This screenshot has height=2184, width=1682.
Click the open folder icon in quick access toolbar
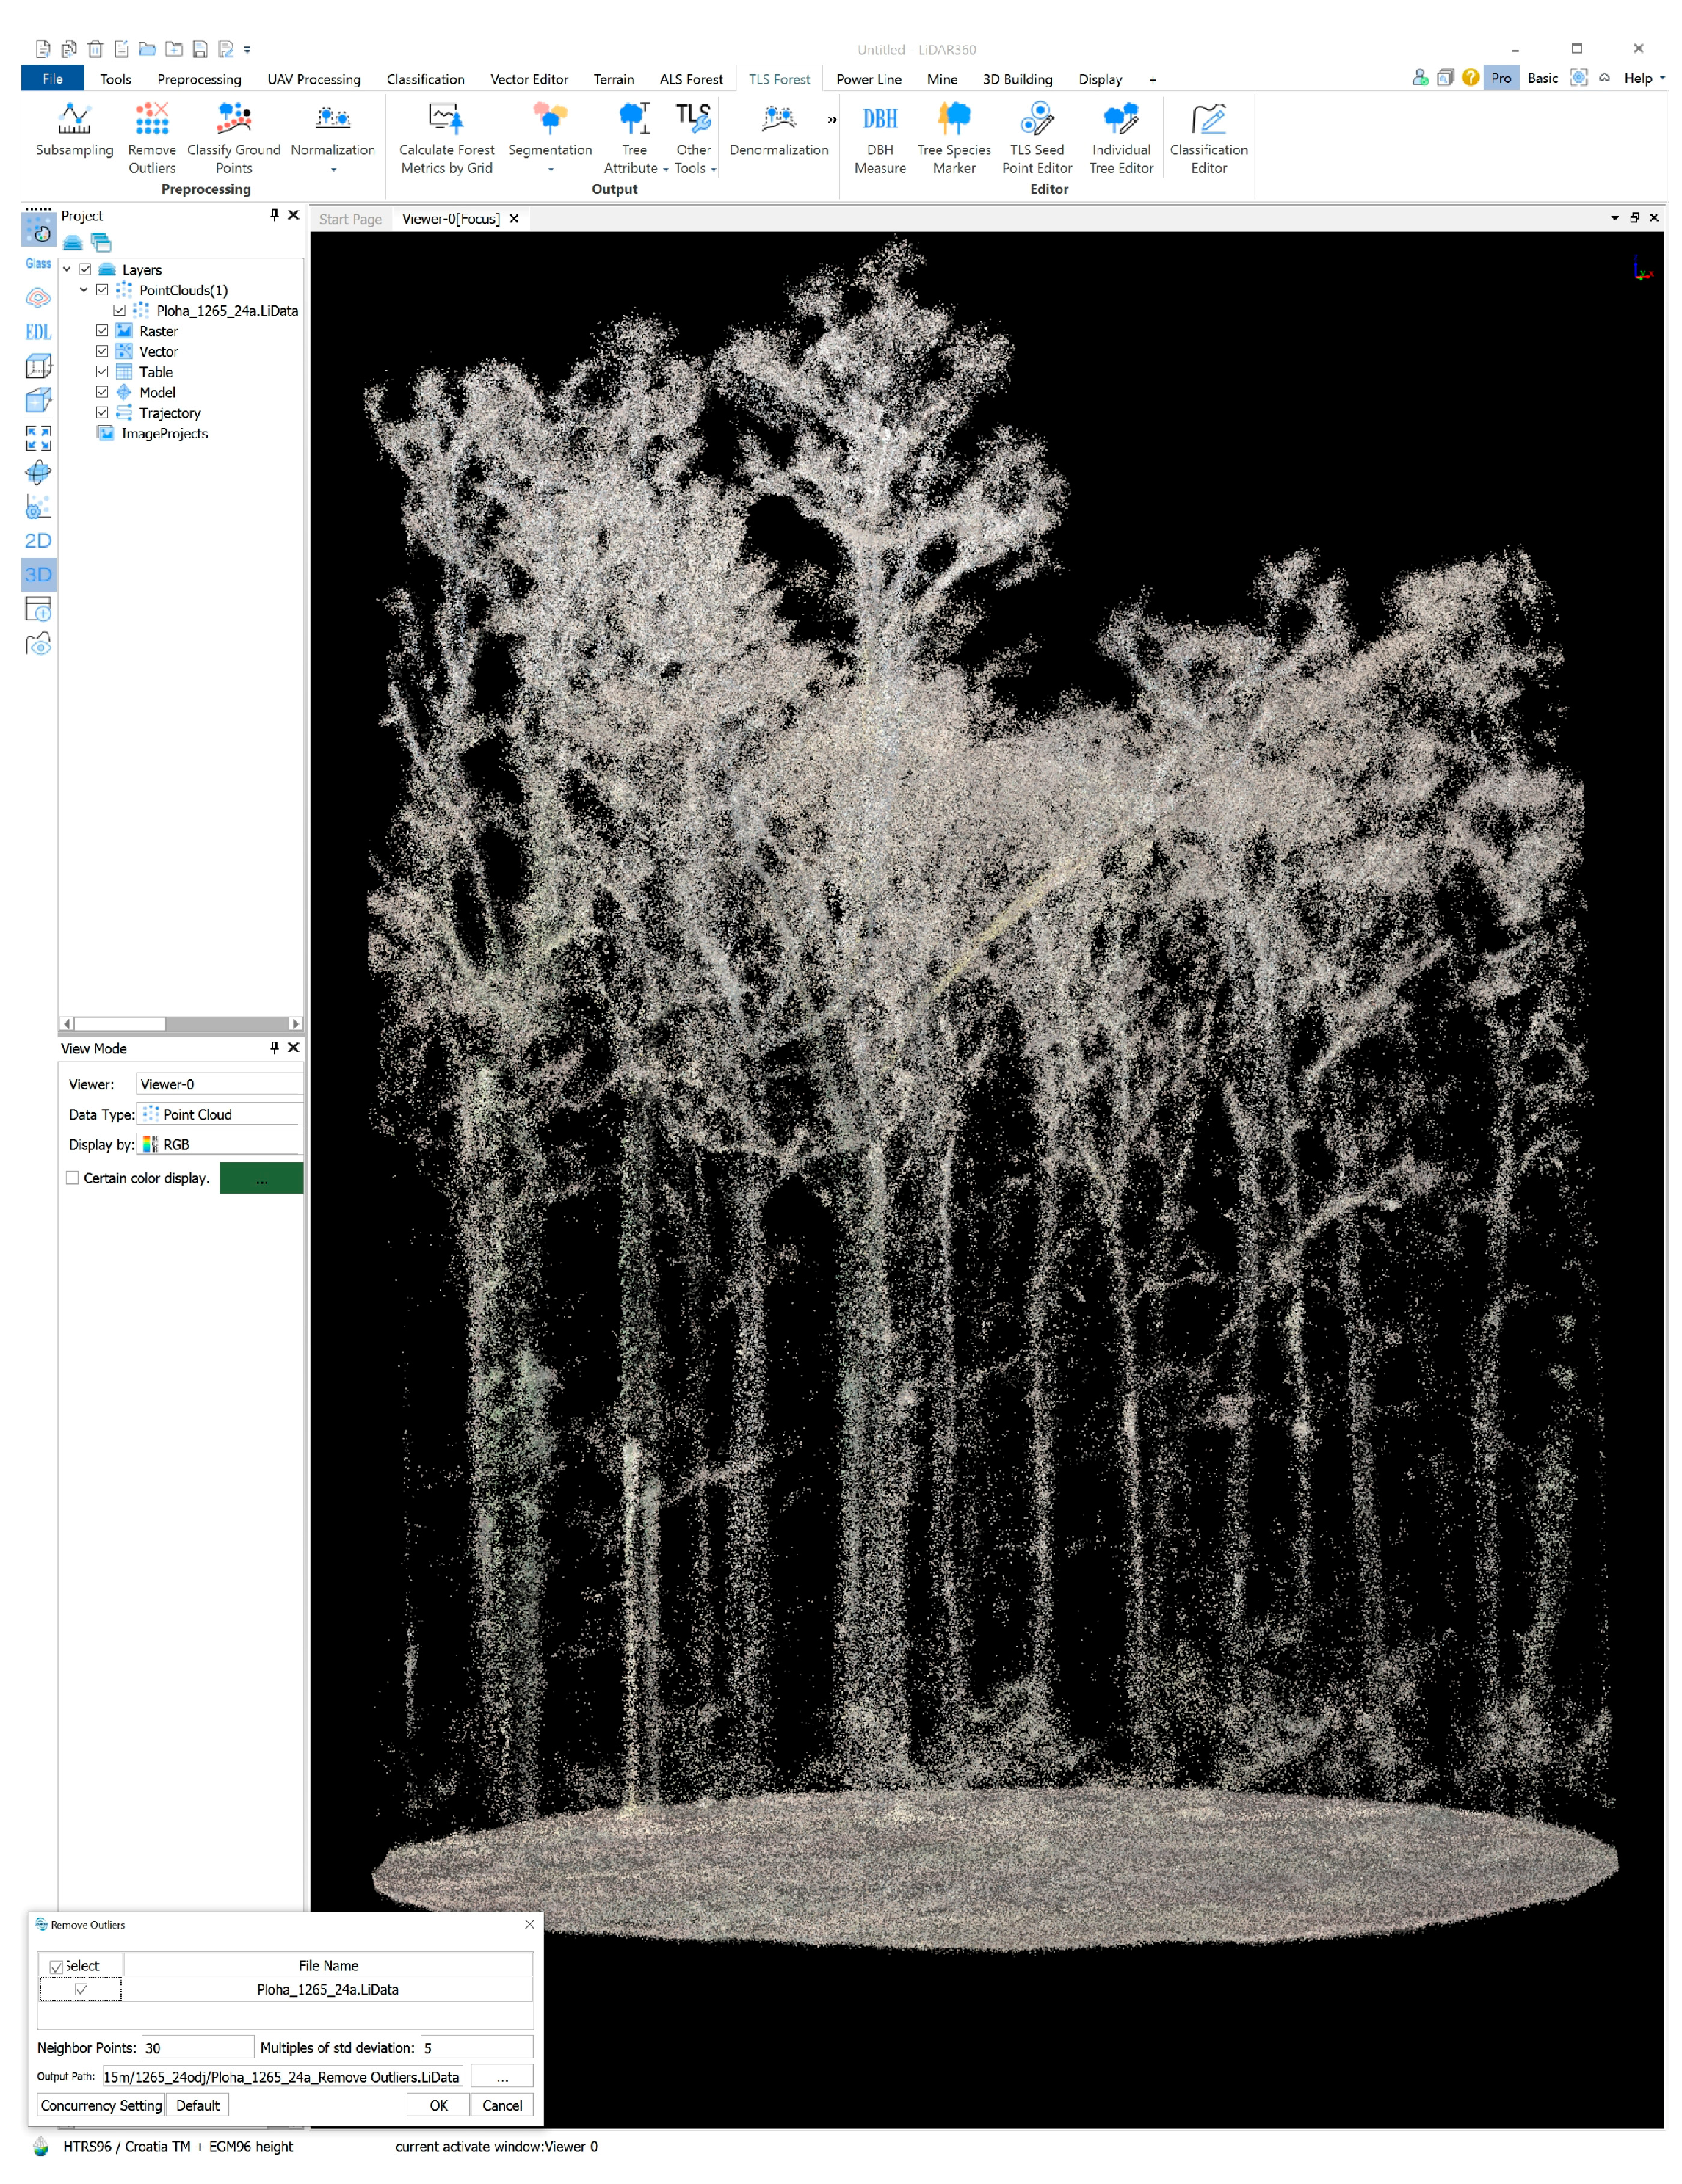point(147,48)
